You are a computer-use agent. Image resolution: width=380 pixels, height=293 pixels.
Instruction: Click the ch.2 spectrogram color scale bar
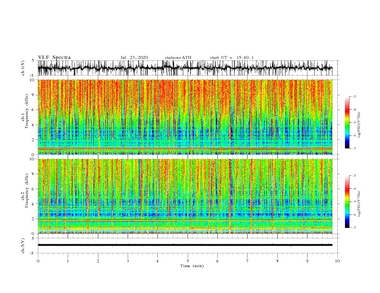[x=347, y=202]
